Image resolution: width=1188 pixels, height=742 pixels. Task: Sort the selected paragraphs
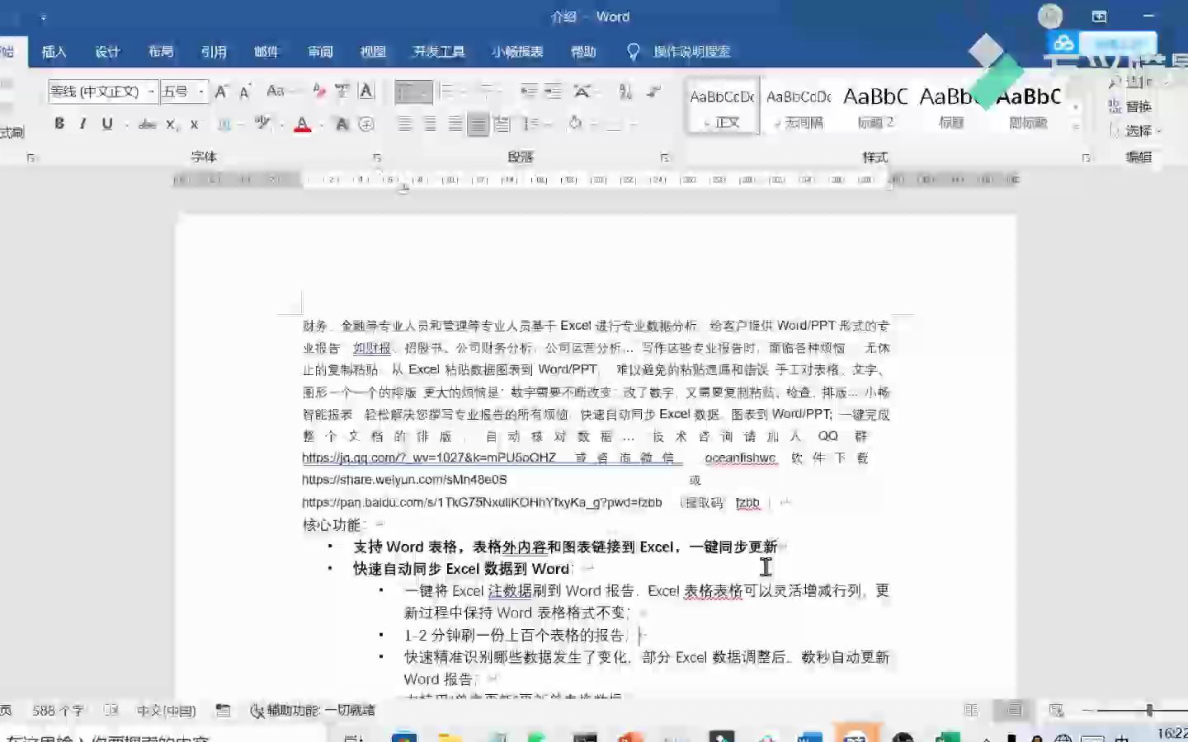625,92
